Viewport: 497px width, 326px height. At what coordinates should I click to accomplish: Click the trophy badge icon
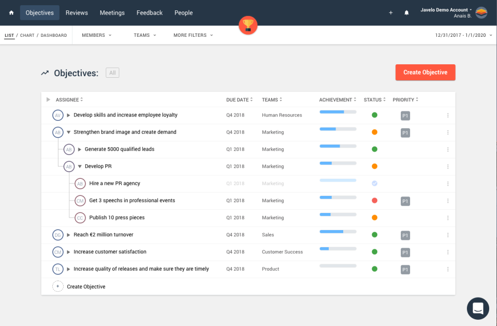(248, 25)
